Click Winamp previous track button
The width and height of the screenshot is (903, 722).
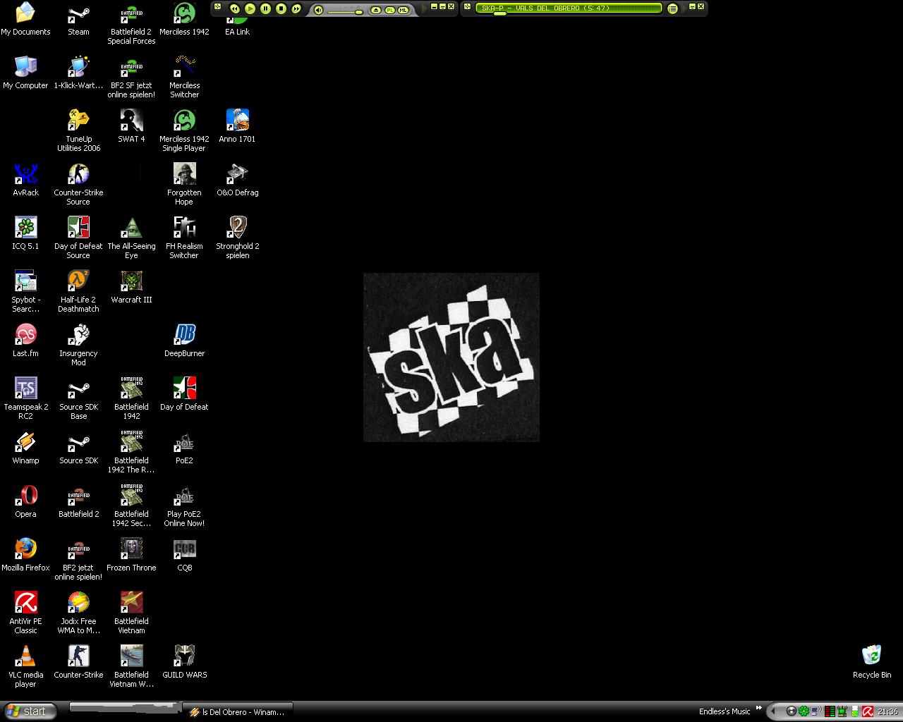tap(234, 8)
